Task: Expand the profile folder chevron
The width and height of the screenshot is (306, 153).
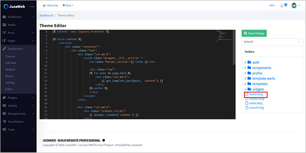Action: coord(245,73)
